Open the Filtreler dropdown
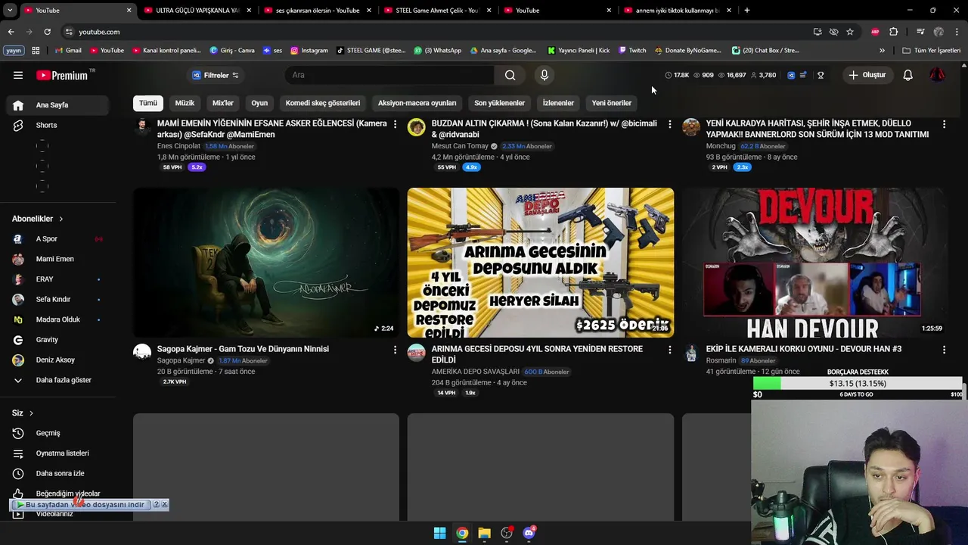This screenshot has height=545, width=968. 216,75
